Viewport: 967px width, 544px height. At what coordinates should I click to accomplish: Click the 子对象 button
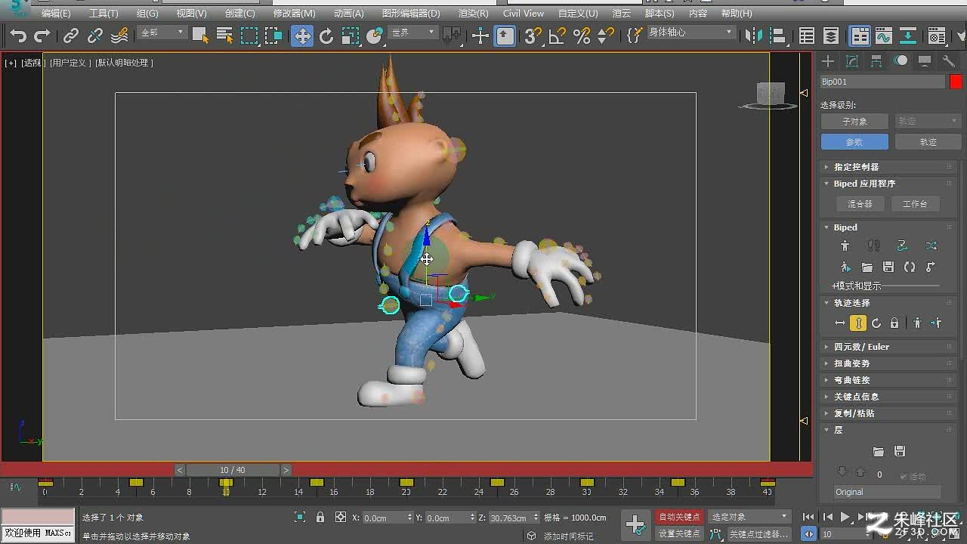click(854, 121)
